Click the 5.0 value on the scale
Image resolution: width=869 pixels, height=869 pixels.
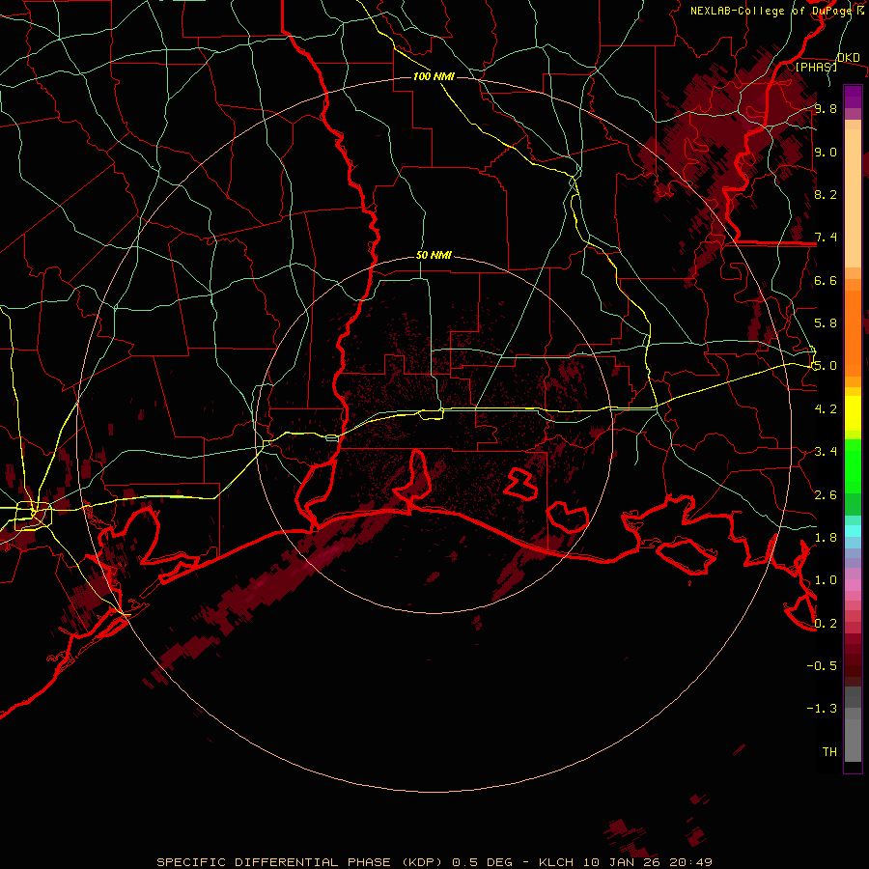point(826,366)
